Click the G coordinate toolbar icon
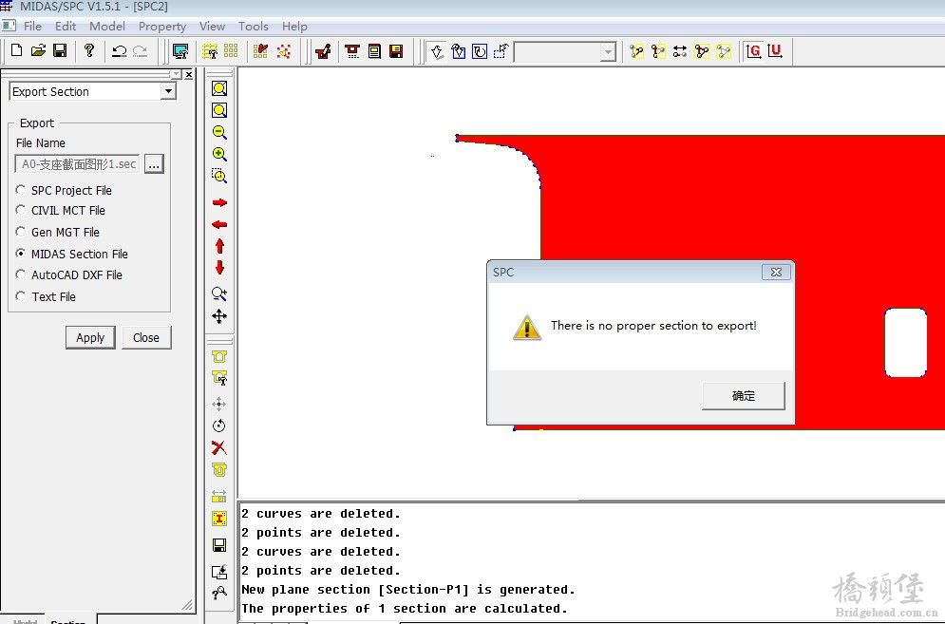Image resolution: width=945 pixels, height=624 pixels. click(753, 51)
